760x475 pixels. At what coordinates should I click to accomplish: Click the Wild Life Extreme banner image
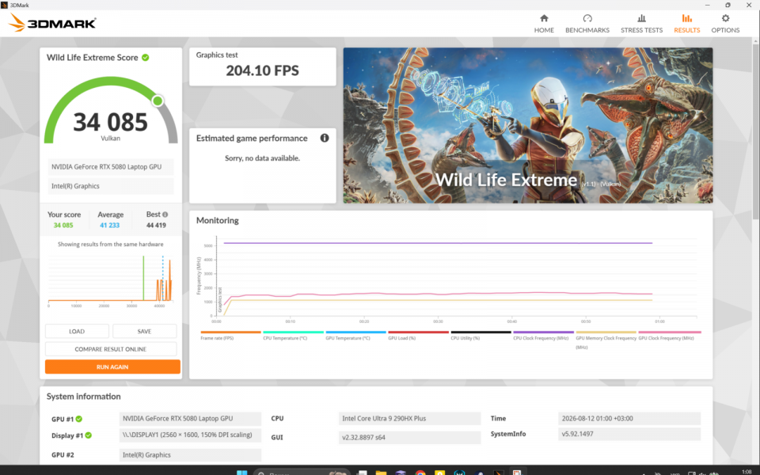click(528, 125)
